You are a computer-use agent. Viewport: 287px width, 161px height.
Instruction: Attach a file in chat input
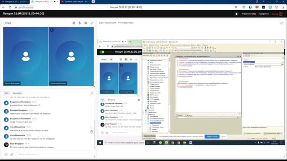[x=12, y=154]
